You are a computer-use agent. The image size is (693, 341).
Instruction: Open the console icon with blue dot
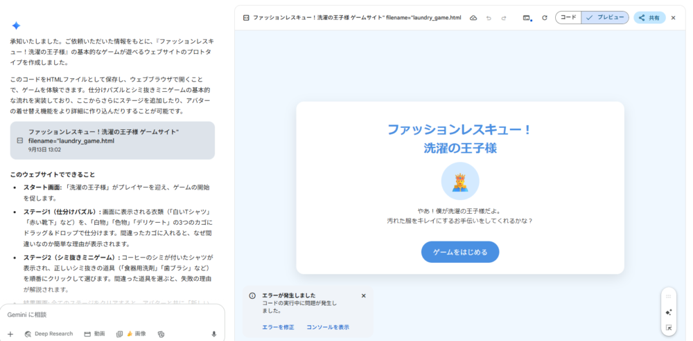tap(527, 17)
